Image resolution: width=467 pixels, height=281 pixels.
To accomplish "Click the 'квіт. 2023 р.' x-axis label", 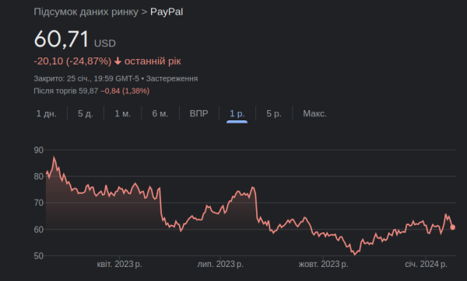I will [x=119, y=264].
